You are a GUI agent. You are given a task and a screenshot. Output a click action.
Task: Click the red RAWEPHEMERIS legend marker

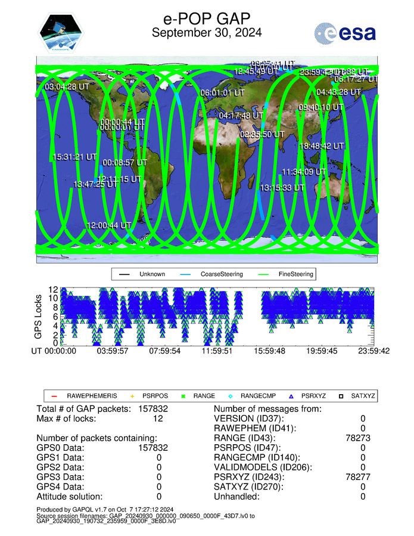click(54, 395)
